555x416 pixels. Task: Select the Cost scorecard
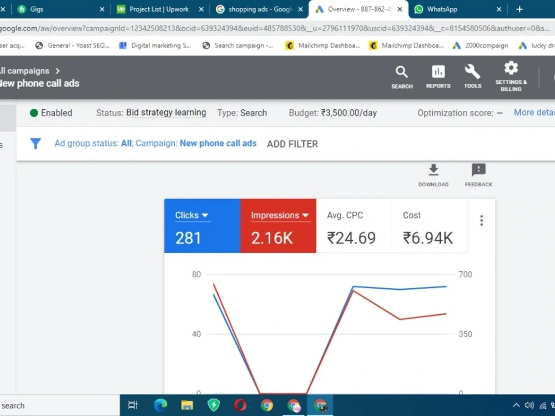(430, 226)
